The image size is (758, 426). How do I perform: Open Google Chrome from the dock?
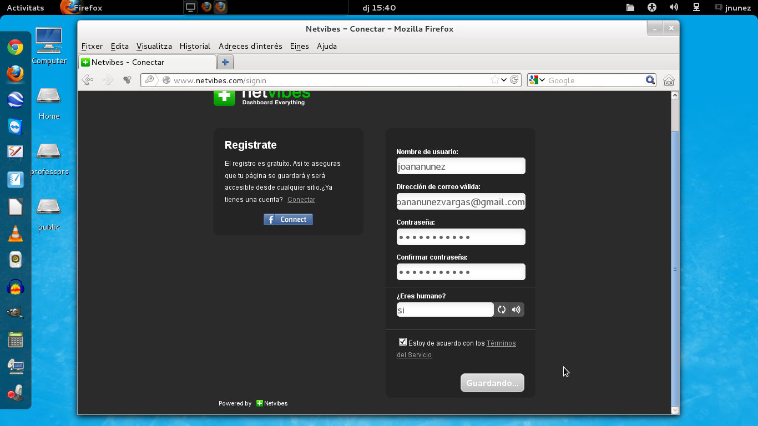pos(15,47)
